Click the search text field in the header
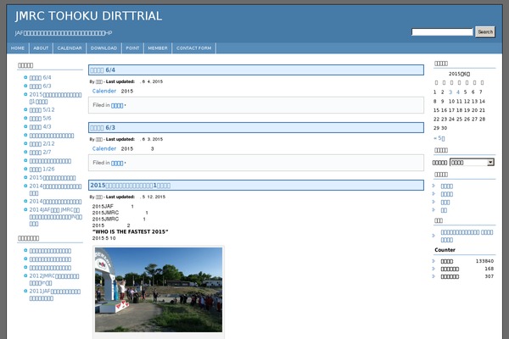Image resolution: width=509 pixels, height=339 pixels. coord(442,32)
